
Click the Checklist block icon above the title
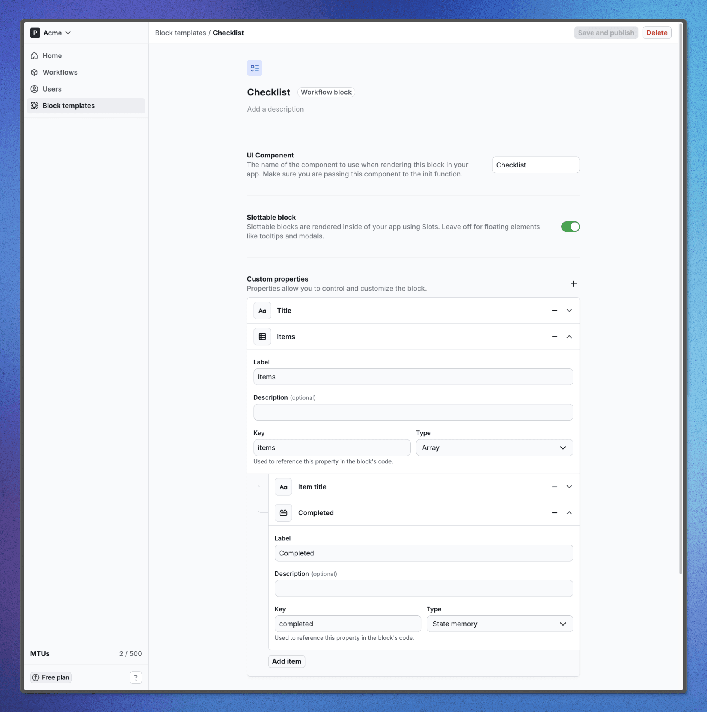coord(255,68)
